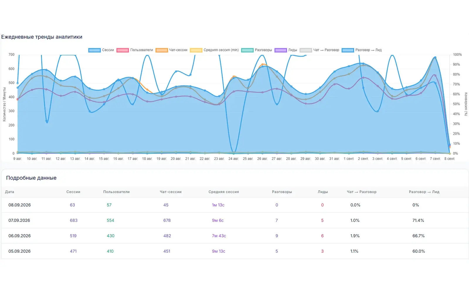469x293 pixels.
Task: Toggle the Чат → Разговор legend entry
Action: coord(319,50)
